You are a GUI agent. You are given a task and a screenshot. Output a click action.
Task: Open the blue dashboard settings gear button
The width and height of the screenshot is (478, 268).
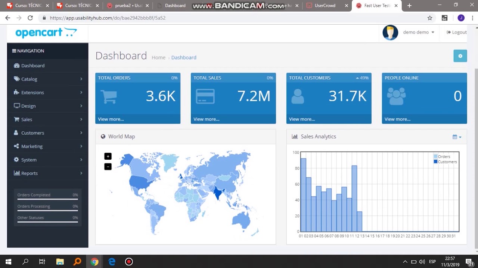(460, 56)
